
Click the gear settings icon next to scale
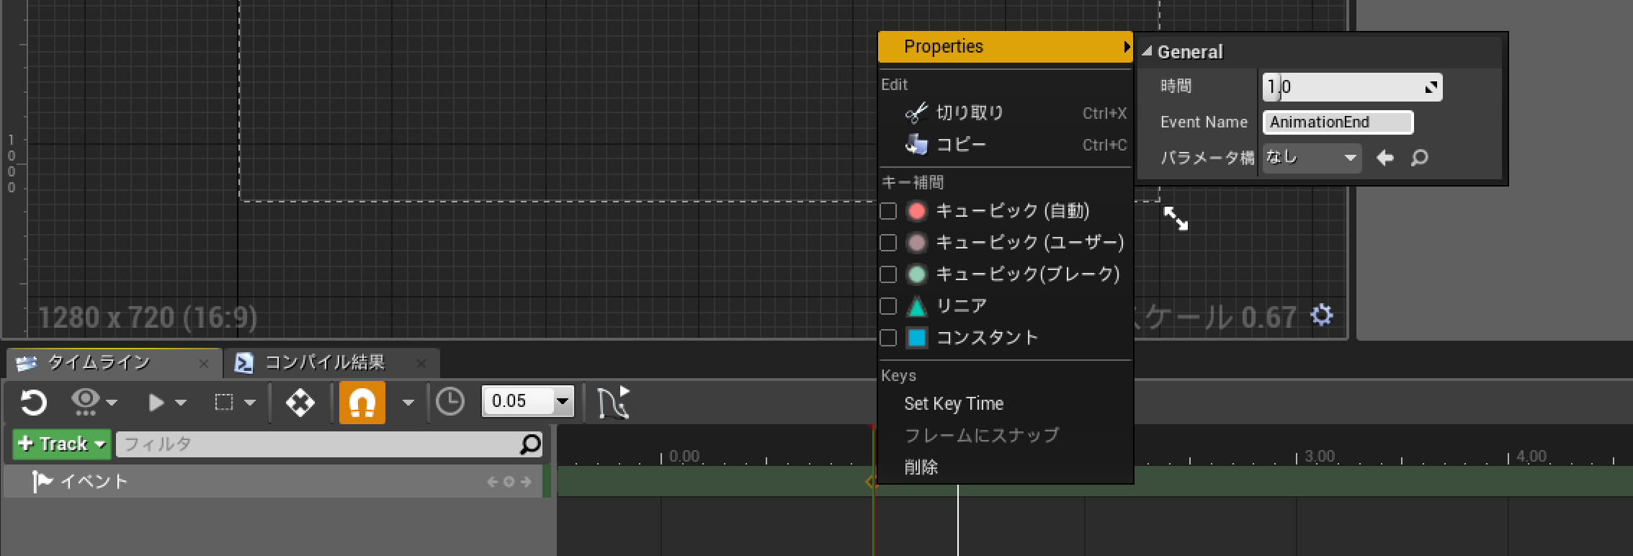pyautogui.click(x=1322, y=315)
